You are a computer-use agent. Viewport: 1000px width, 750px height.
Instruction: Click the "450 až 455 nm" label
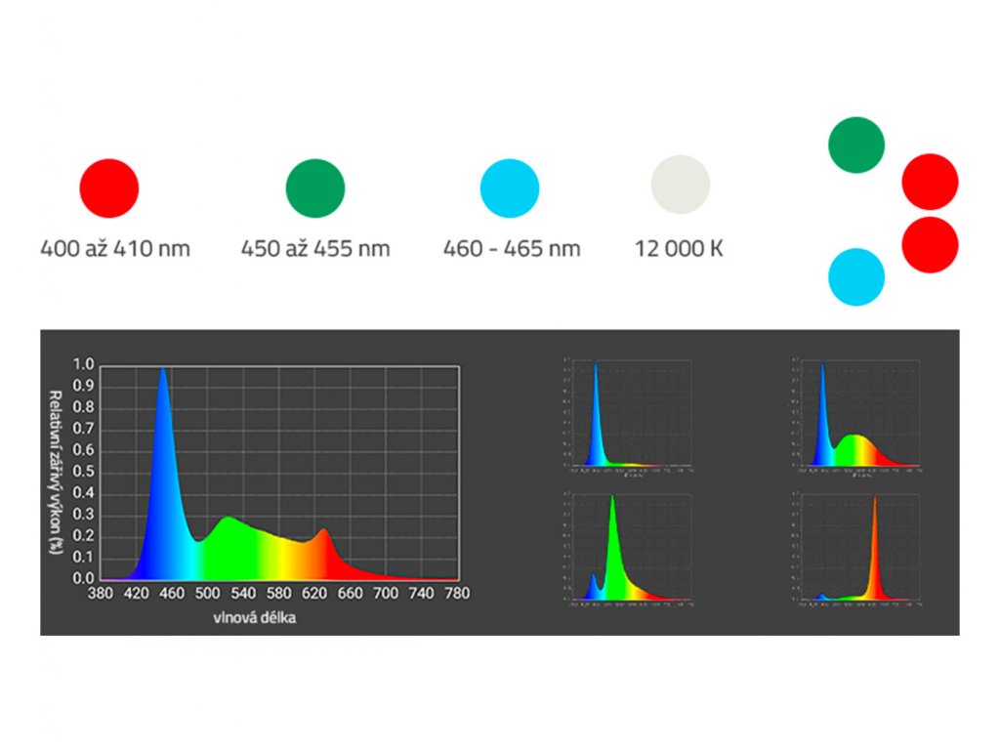coord(315,249)
